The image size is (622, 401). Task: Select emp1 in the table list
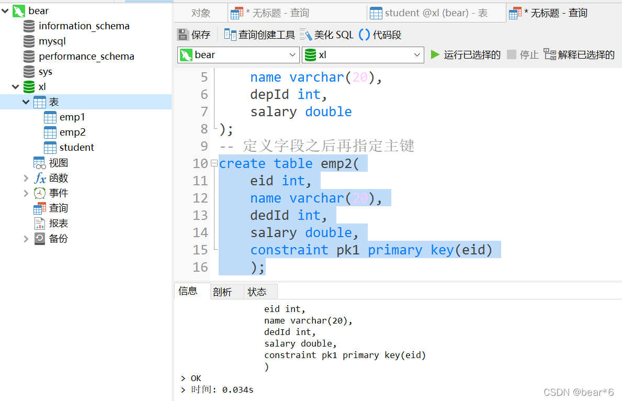72,117
